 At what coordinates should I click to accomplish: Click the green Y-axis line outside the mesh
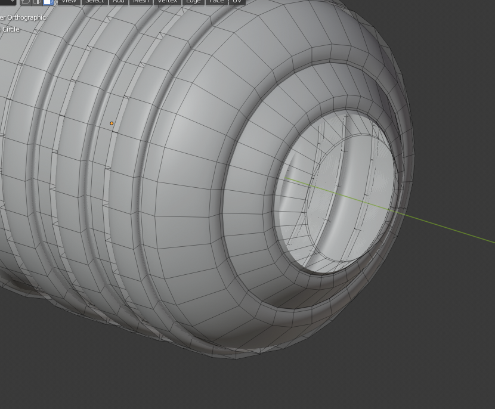[x=453, y=229]
